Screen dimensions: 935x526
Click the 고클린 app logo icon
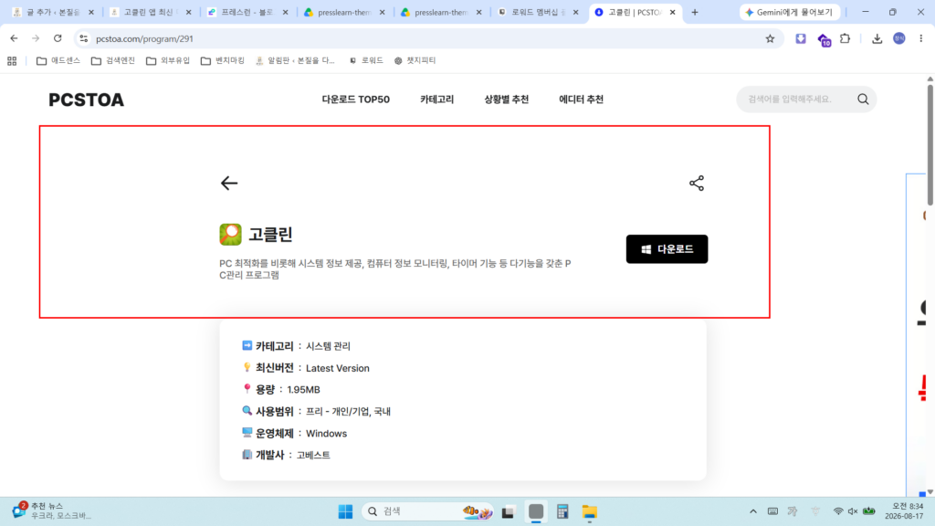[x=230, y=235]
